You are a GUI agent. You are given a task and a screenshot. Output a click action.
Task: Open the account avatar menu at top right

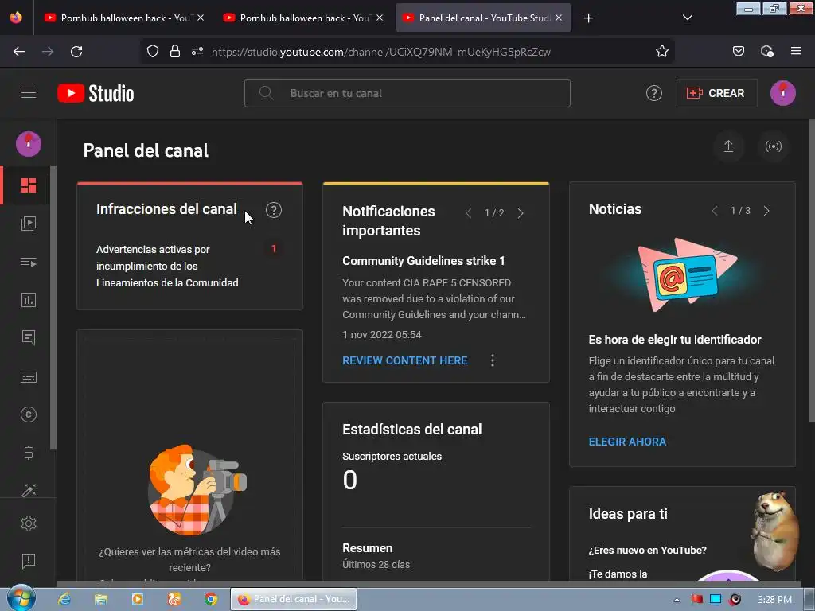(x=783, y=94)
